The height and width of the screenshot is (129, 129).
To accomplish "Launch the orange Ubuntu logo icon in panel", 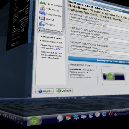I will [x=98, y=114].
